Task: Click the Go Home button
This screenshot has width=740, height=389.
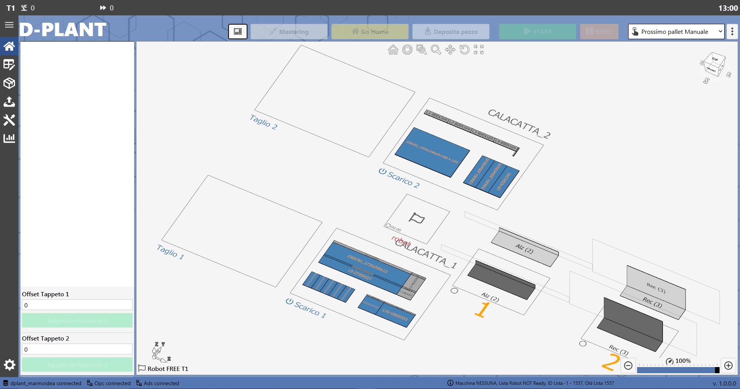Action: point(370,32)
